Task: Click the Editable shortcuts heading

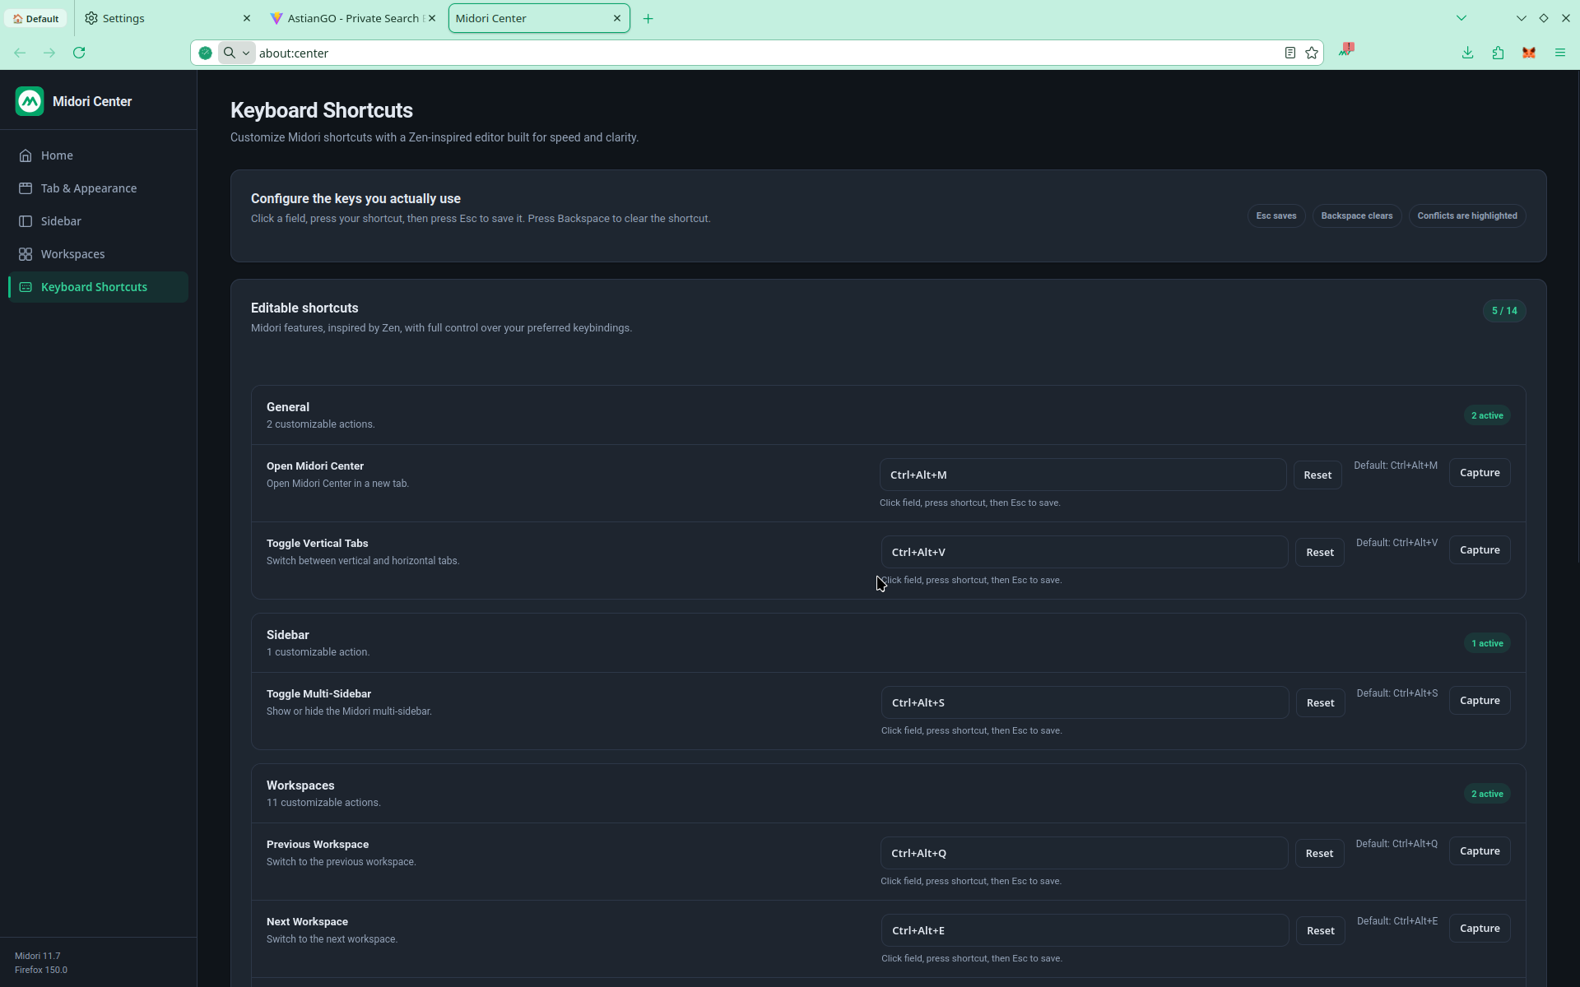Action: click(x=304, y=308)
